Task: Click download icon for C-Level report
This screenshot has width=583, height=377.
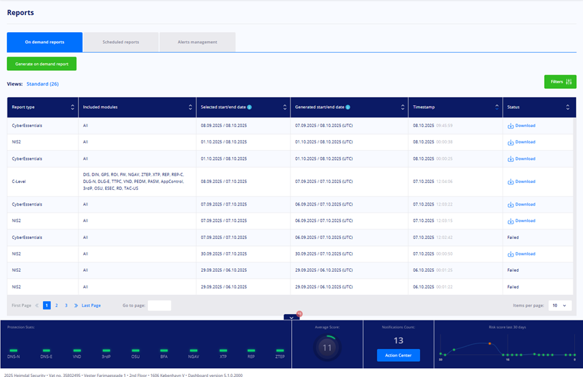Action: click(511, 182)
